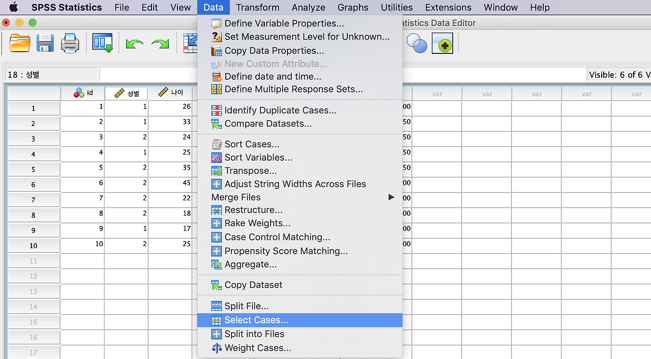This screenshot has width=651, height=359.
Task: Open the Window menu
Action: pos(500,7)
